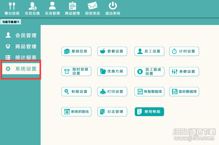Viewport: 219px width, 145px height.
Task: Click the 会员充值 person-with-dollar icon
Action: click(x=32, y=6)
